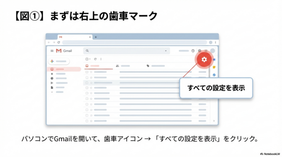The image size is (282, 157).
Task: Click the side panel chevron at the bottom right
Action: (214, 121)
